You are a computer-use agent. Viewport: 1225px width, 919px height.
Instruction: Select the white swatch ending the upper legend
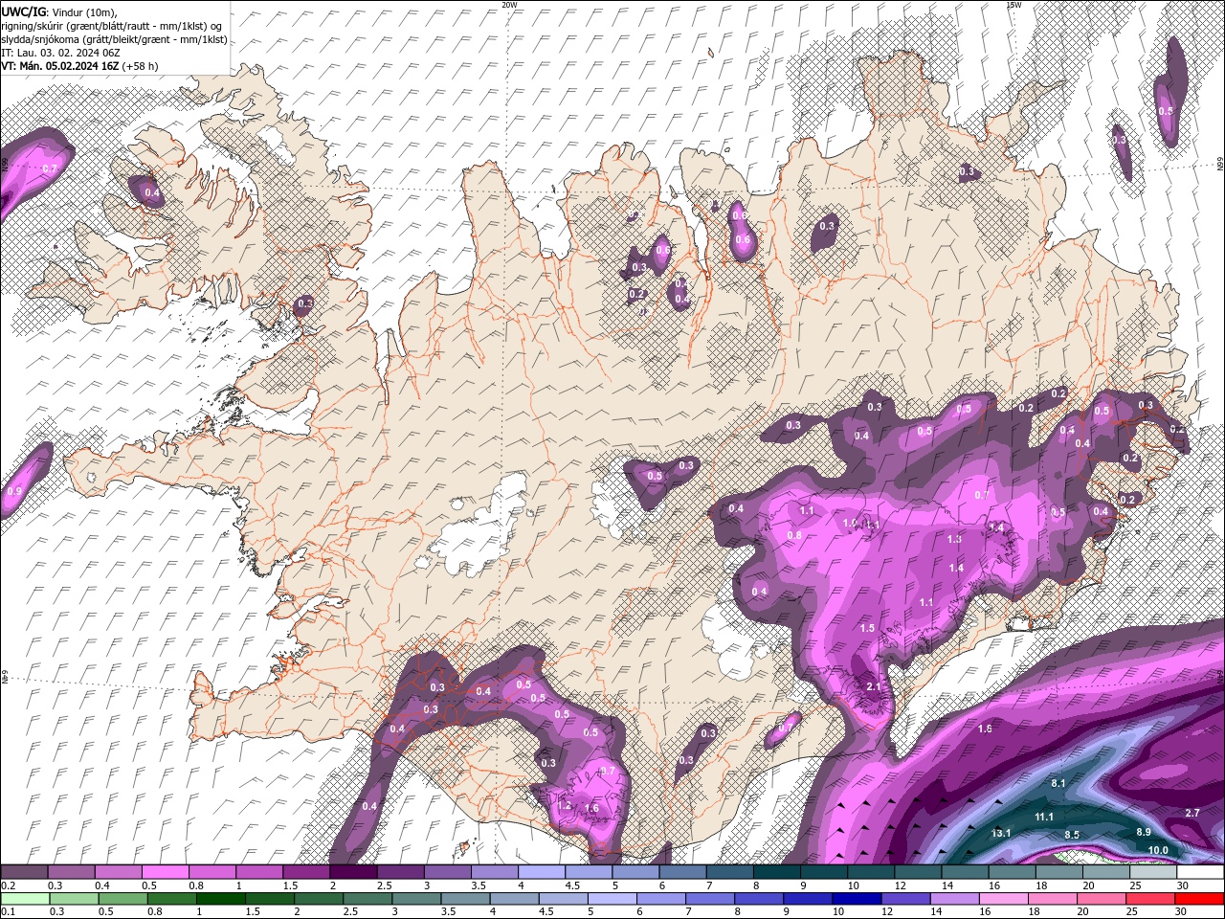[x=1199, y=872]
